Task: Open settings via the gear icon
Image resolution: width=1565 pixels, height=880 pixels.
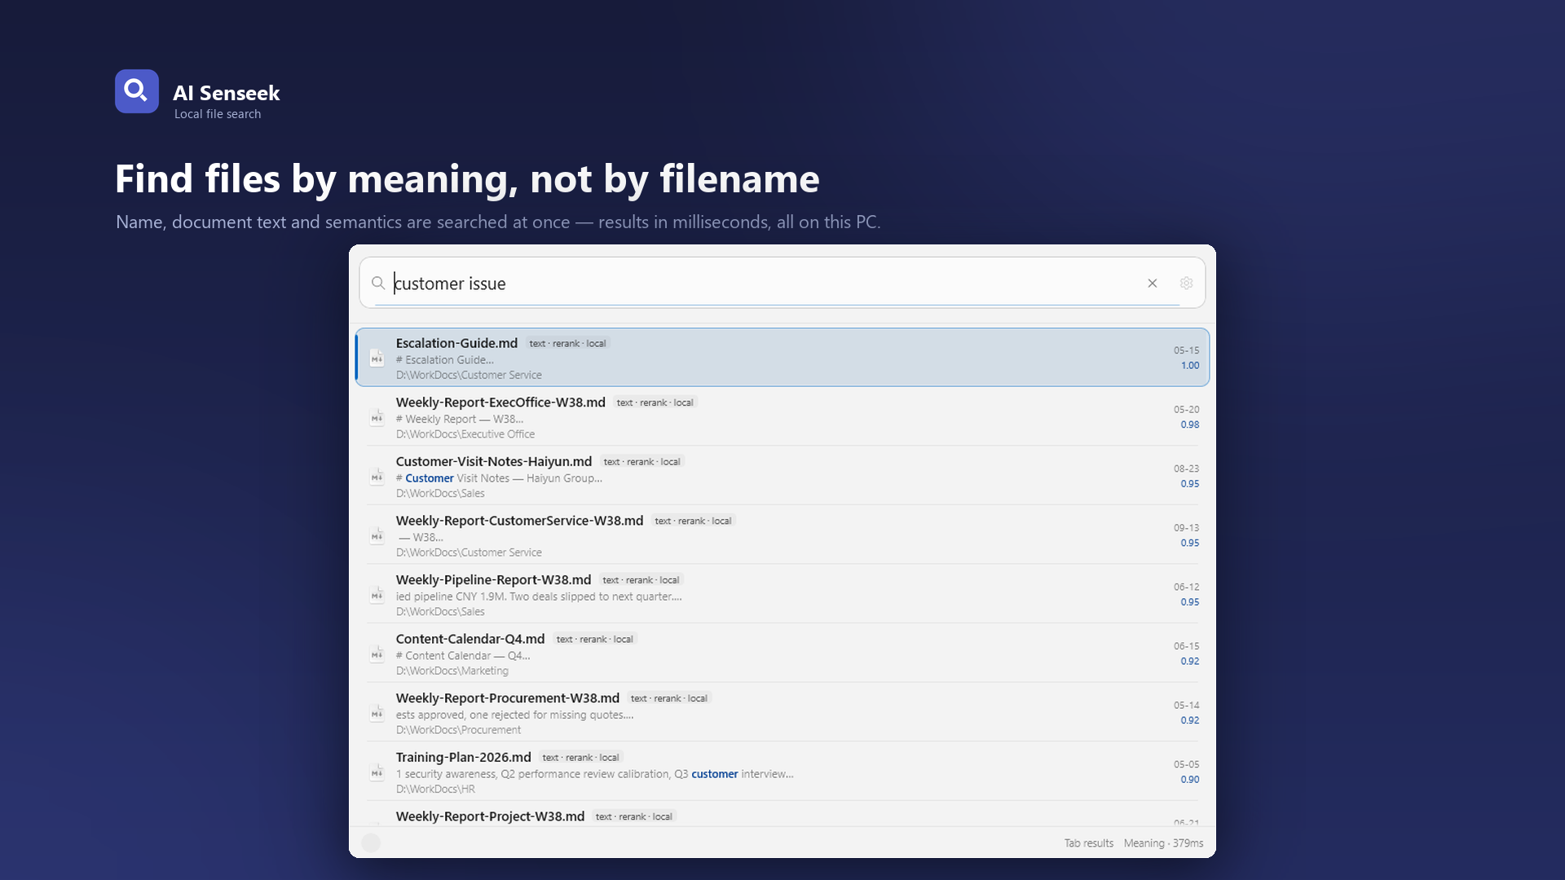Action: click(1187, 283)
